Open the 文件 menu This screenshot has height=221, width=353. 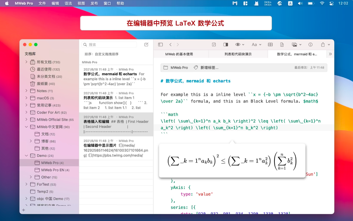[42, 3]
